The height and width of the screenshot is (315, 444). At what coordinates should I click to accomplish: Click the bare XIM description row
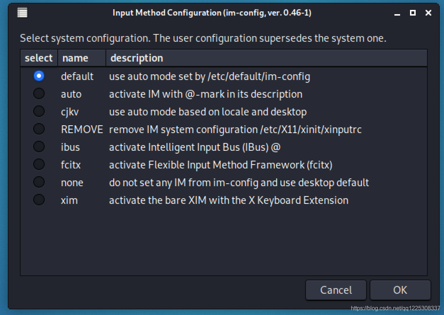[229, 200]
